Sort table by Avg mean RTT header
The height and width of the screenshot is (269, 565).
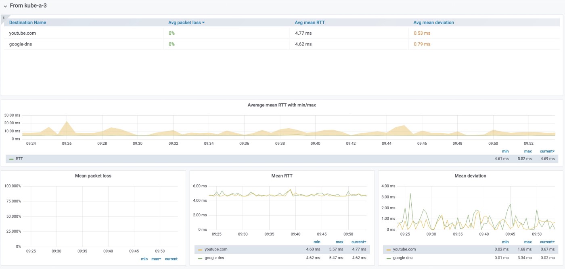click(x=310, y=23)
